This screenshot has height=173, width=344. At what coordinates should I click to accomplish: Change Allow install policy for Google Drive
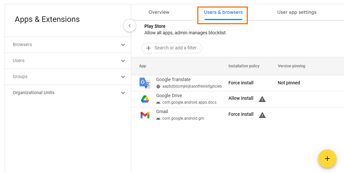[x=241, y=98]
